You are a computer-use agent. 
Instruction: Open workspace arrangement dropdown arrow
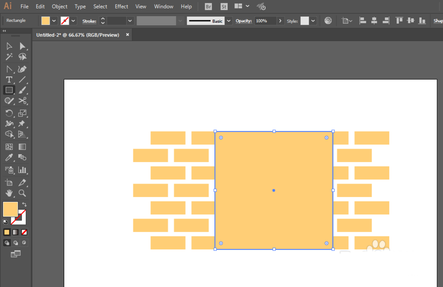(x=248, y=6)
